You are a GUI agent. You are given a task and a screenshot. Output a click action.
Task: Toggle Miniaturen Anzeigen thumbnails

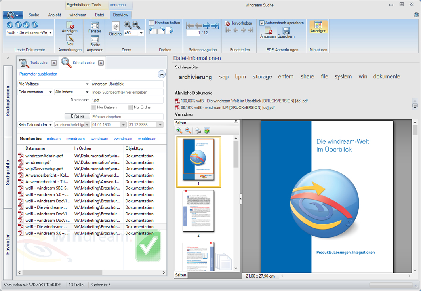click(x=318, y=27)
